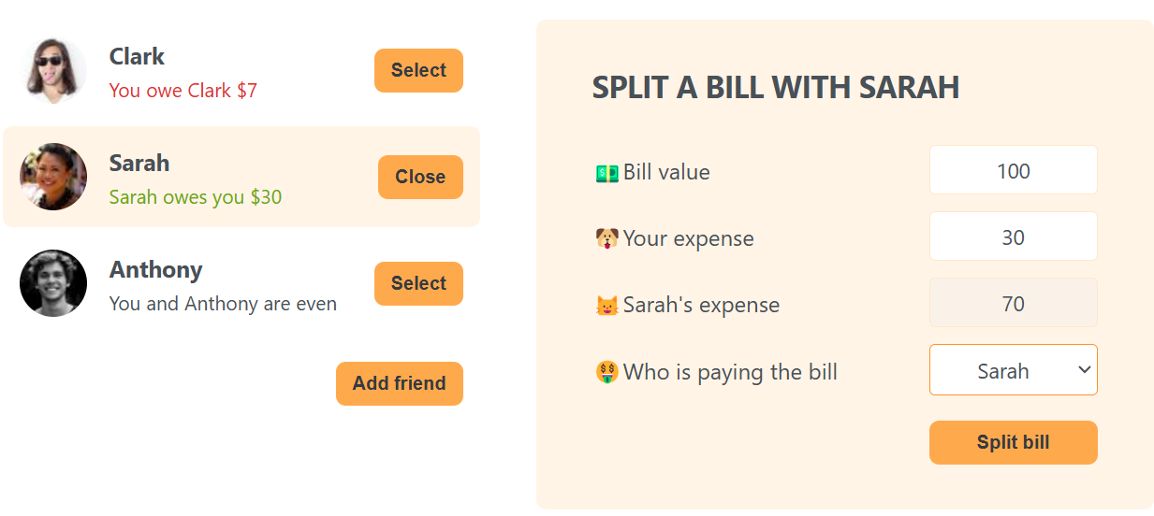1154x516 pixels.
Task: Open the Add friend form
Action: click(x=399, y=383)
